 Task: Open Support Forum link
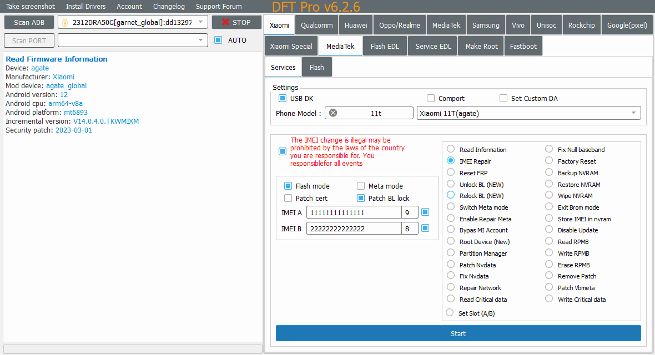click(x=219, y=6)
